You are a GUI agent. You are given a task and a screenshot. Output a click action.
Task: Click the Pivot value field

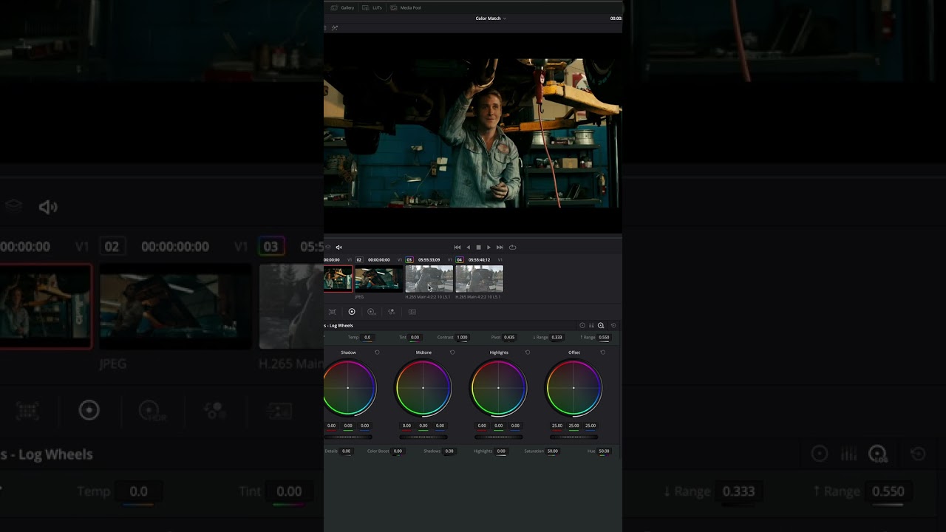pos(509,338)
